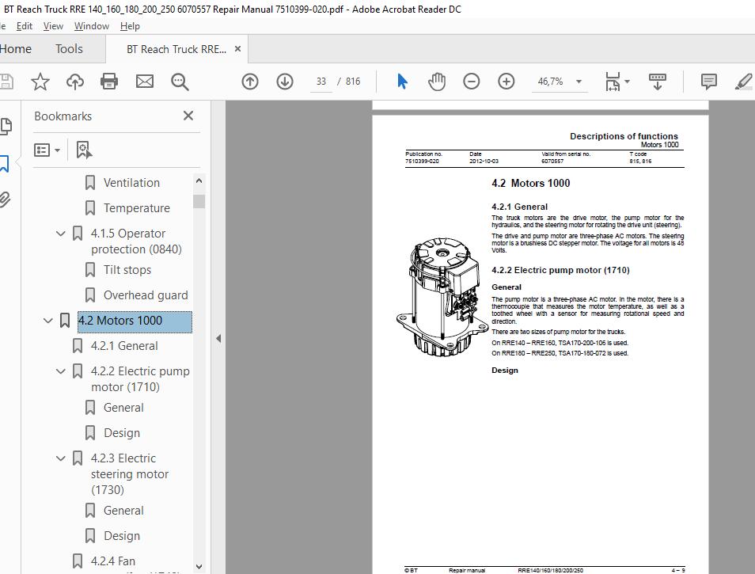755x574 pixels.
Task: Open the Attachments paperclip panel
Action: 5,200
